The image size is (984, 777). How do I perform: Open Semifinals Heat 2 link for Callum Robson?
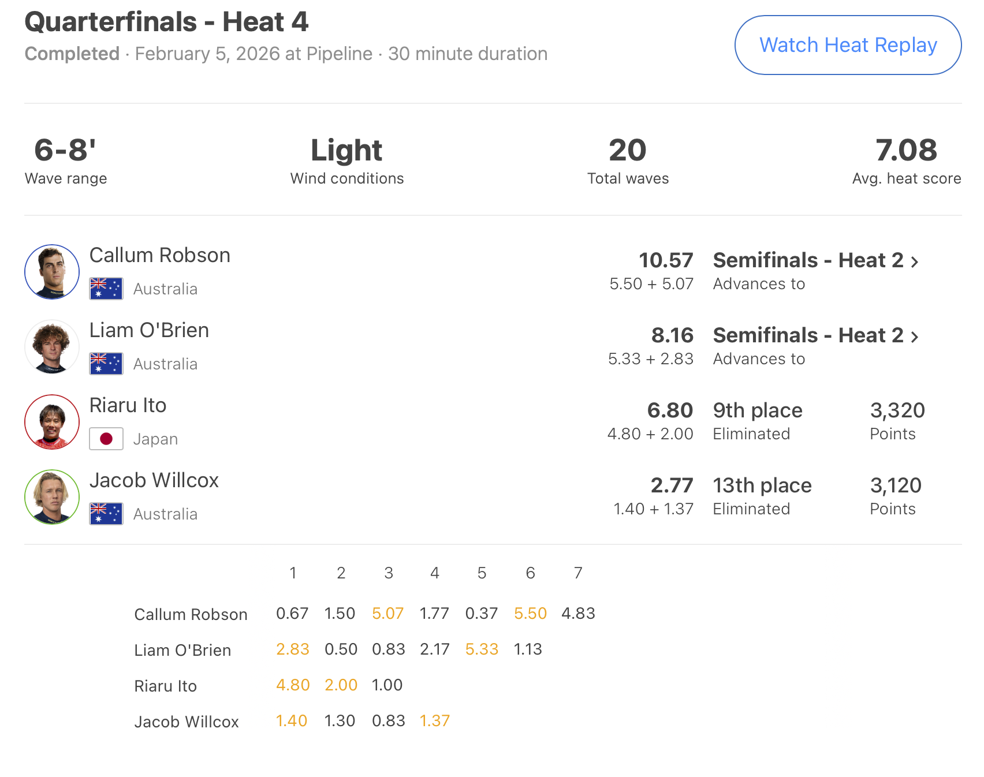pyautogui.click(x=808, y=260)
